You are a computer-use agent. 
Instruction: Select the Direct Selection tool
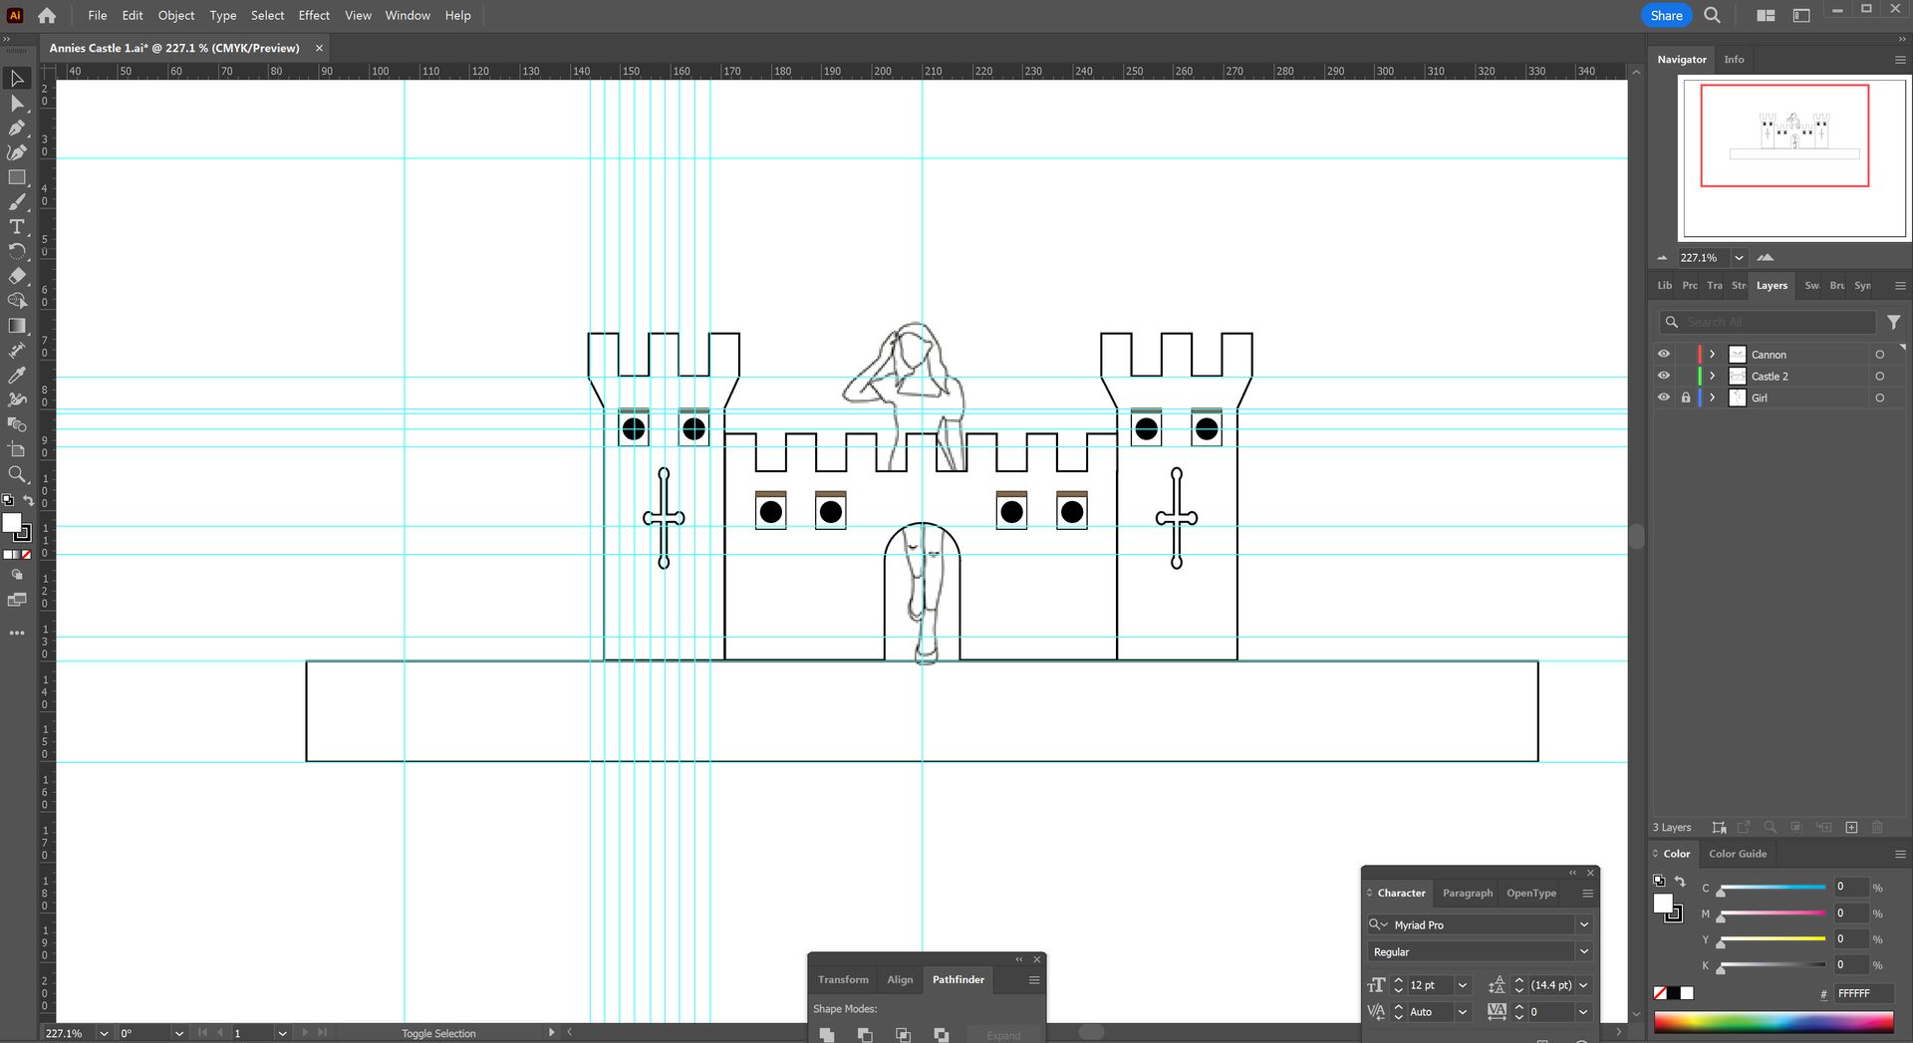point(17,104)
